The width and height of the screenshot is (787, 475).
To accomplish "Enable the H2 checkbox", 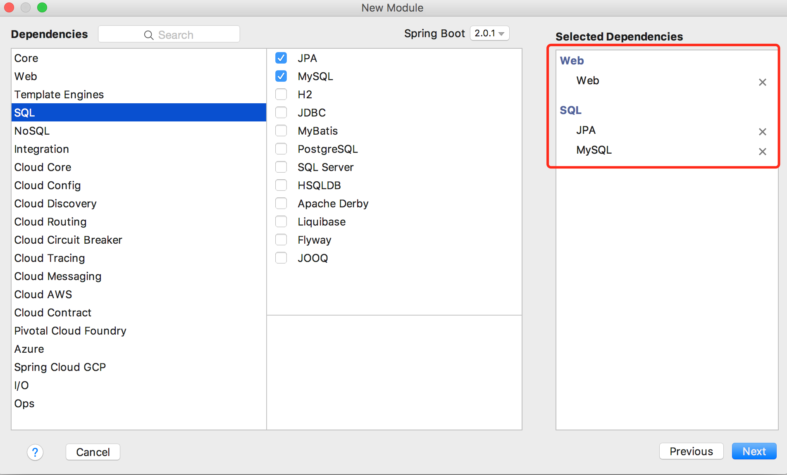I will [281, 94].
